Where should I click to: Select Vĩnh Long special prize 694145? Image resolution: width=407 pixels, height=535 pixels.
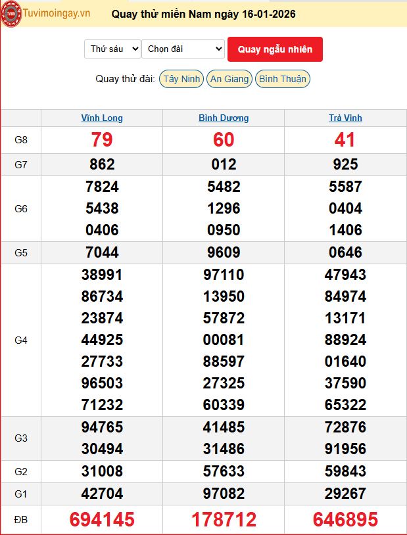(x=102, y=520)
